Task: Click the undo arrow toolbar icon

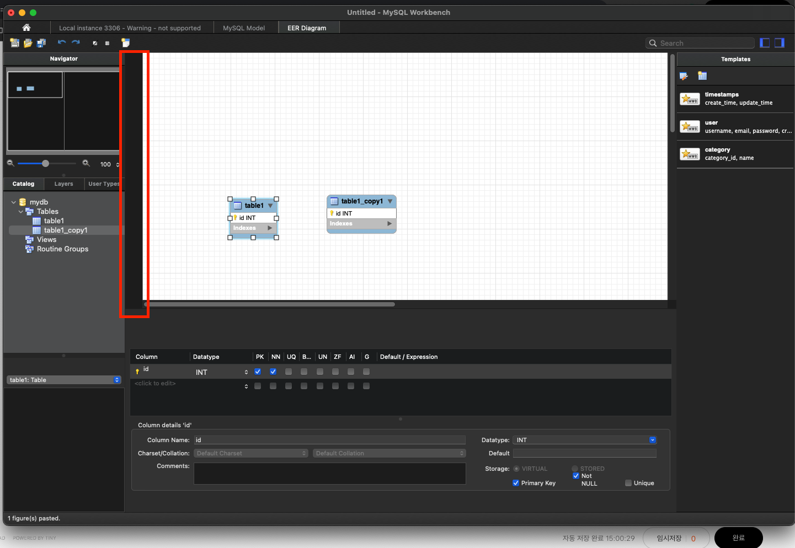Action: pos(62,42)
